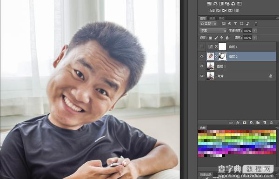The width and height of the screenshot is (279, 179).
Task: Delete layer with the trash icon
Action: point(271,123)
